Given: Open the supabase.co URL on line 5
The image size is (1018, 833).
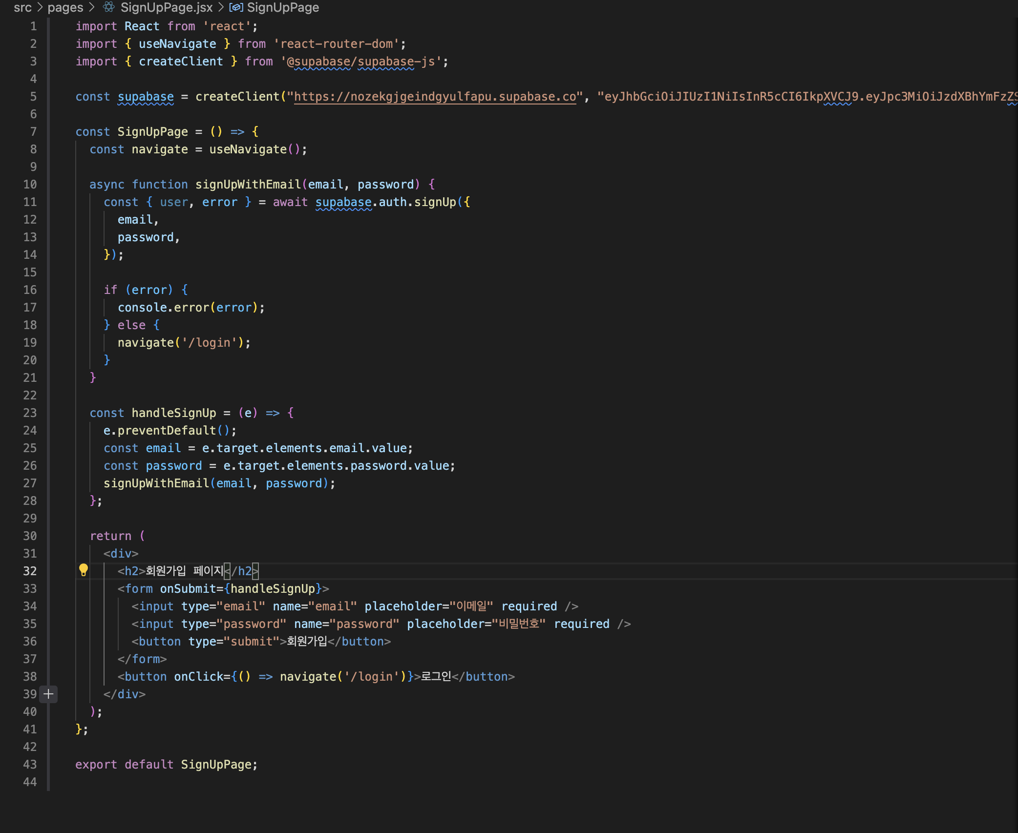Looking at the screenshot, I should [435, 97].
